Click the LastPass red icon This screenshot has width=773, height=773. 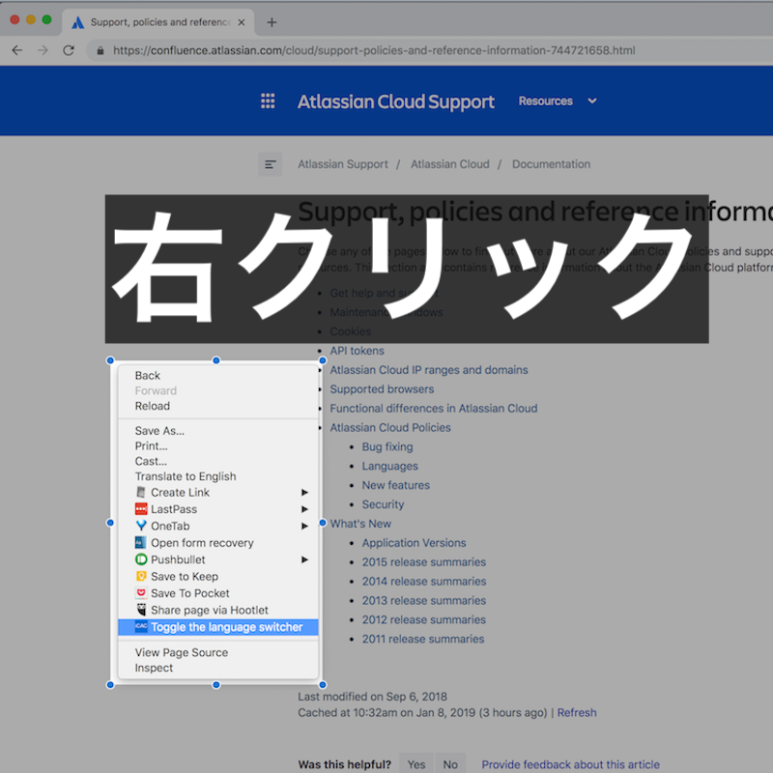[x=141, y=509]
